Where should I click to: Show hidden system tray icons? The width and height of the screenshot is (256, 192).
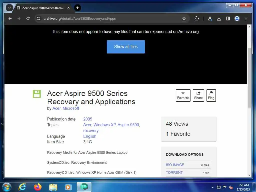[212, 187]
